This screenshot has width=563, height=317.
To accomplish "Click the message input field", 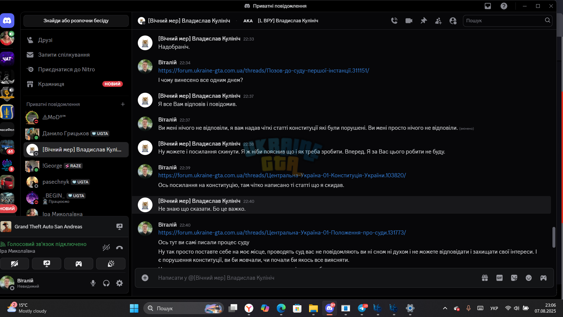I will (x=317, y=278).
